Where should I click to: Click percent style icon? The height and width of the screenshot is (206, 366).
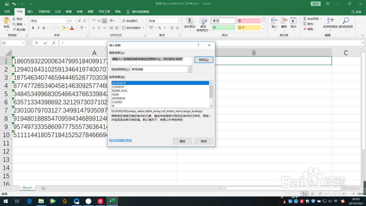tap(160, 28)
